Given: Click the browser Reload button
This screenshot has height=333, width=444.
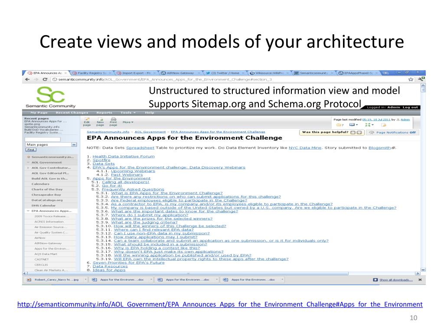Looking at the screenshot, I should pyautogui.click(x=45, y=80).
